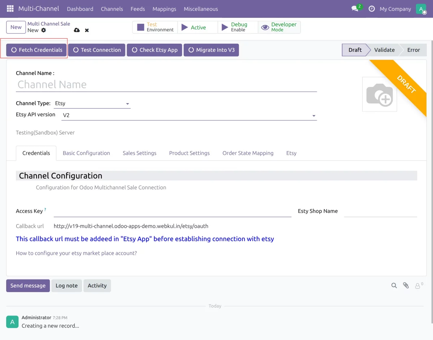Open the apps grid menu icon
433x340 pixels.
pyautogui.click(x=10, y=9)
